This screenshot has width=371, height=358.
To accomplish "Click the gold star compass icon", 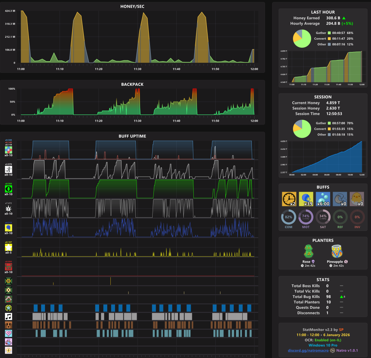I will [x=8, y=350].
